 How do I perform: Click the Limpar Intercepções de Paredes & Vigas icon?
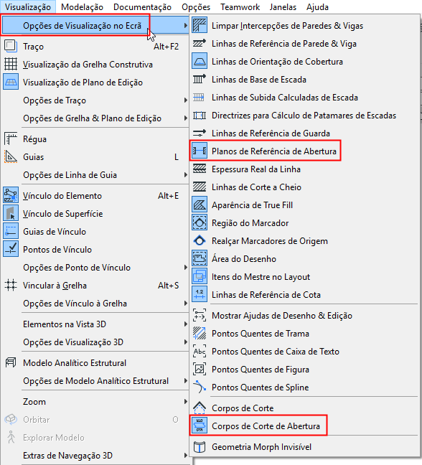click(200, 26)
